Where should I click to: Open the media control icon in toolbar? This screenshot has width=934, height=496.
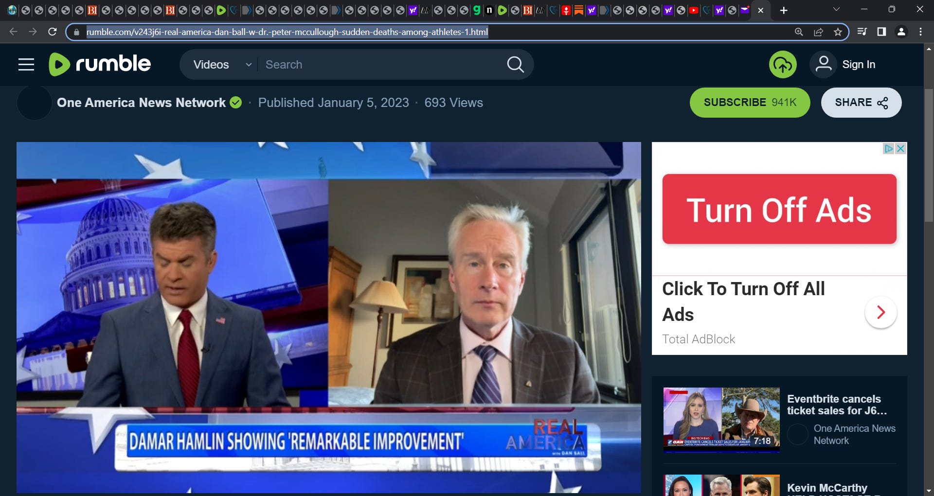coord(862,32)
